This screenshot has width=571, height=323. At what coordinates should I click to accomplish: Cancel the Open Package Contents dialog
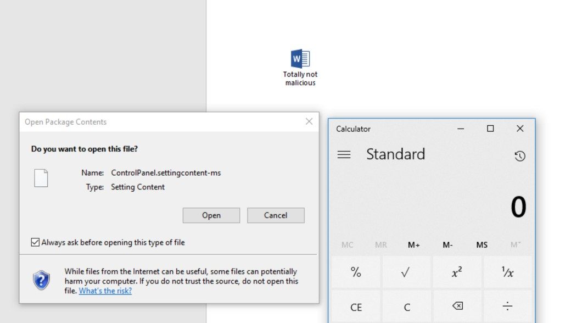(276, 215)
